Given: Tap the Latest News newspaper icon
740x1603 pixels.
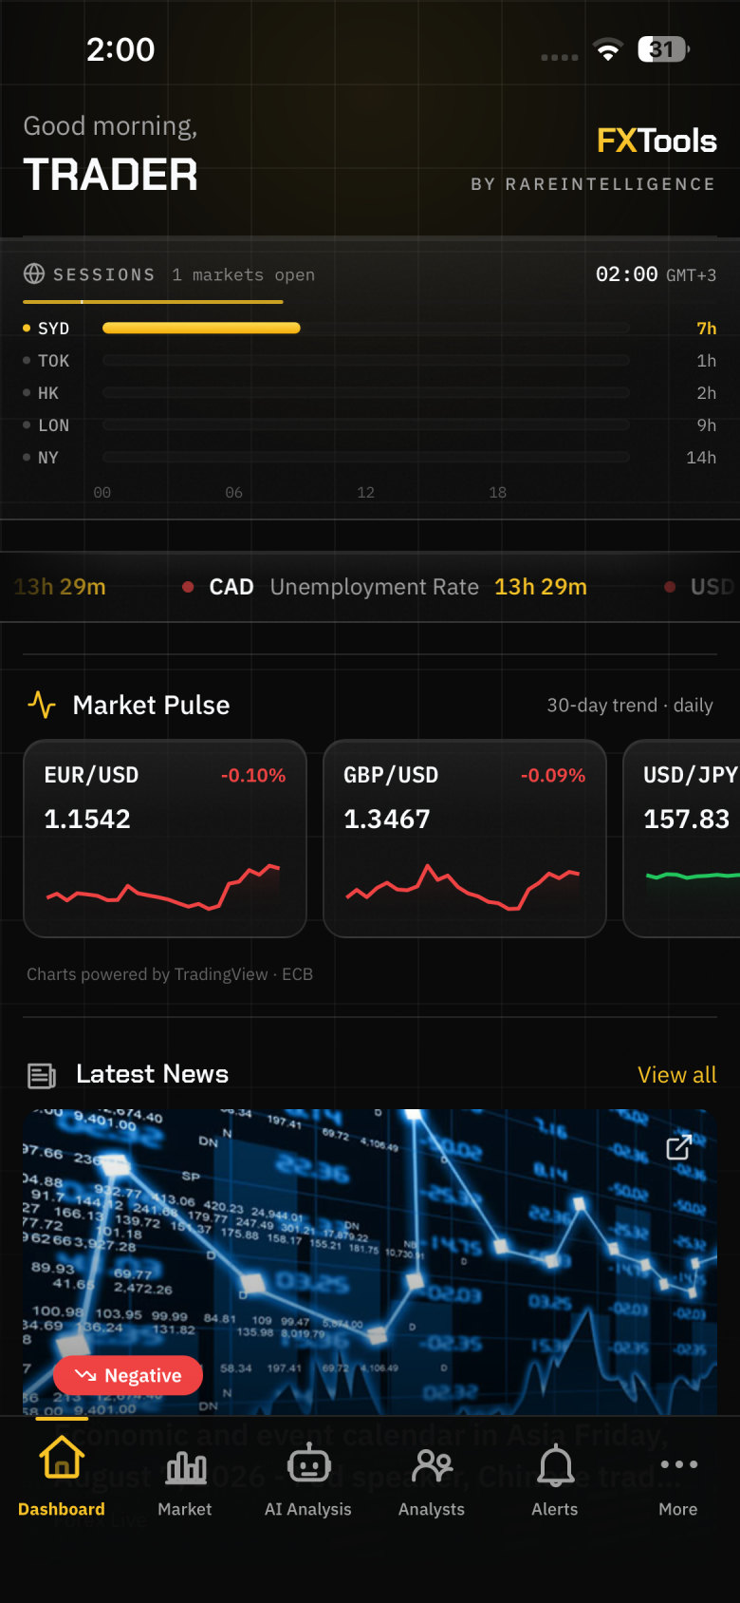Looking at the screenshot, I should tap(42, 1075).
